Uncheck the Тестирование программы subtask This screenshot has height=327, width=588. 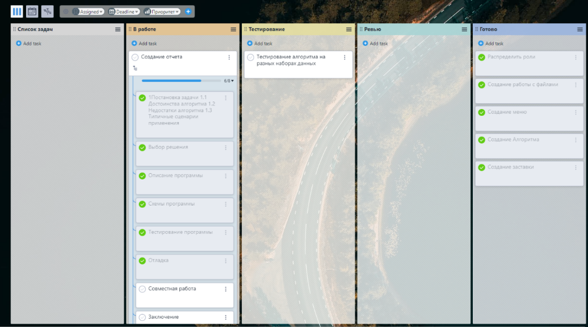tap(142, 233)
